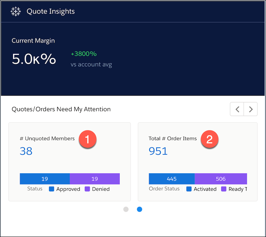Click the 'Status' legend title

point(35,189)
